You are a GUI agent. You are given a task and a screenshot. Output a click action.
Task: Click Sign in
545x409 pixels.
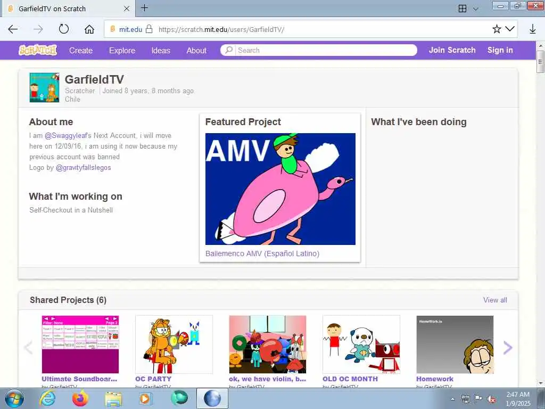pos(500,50)
